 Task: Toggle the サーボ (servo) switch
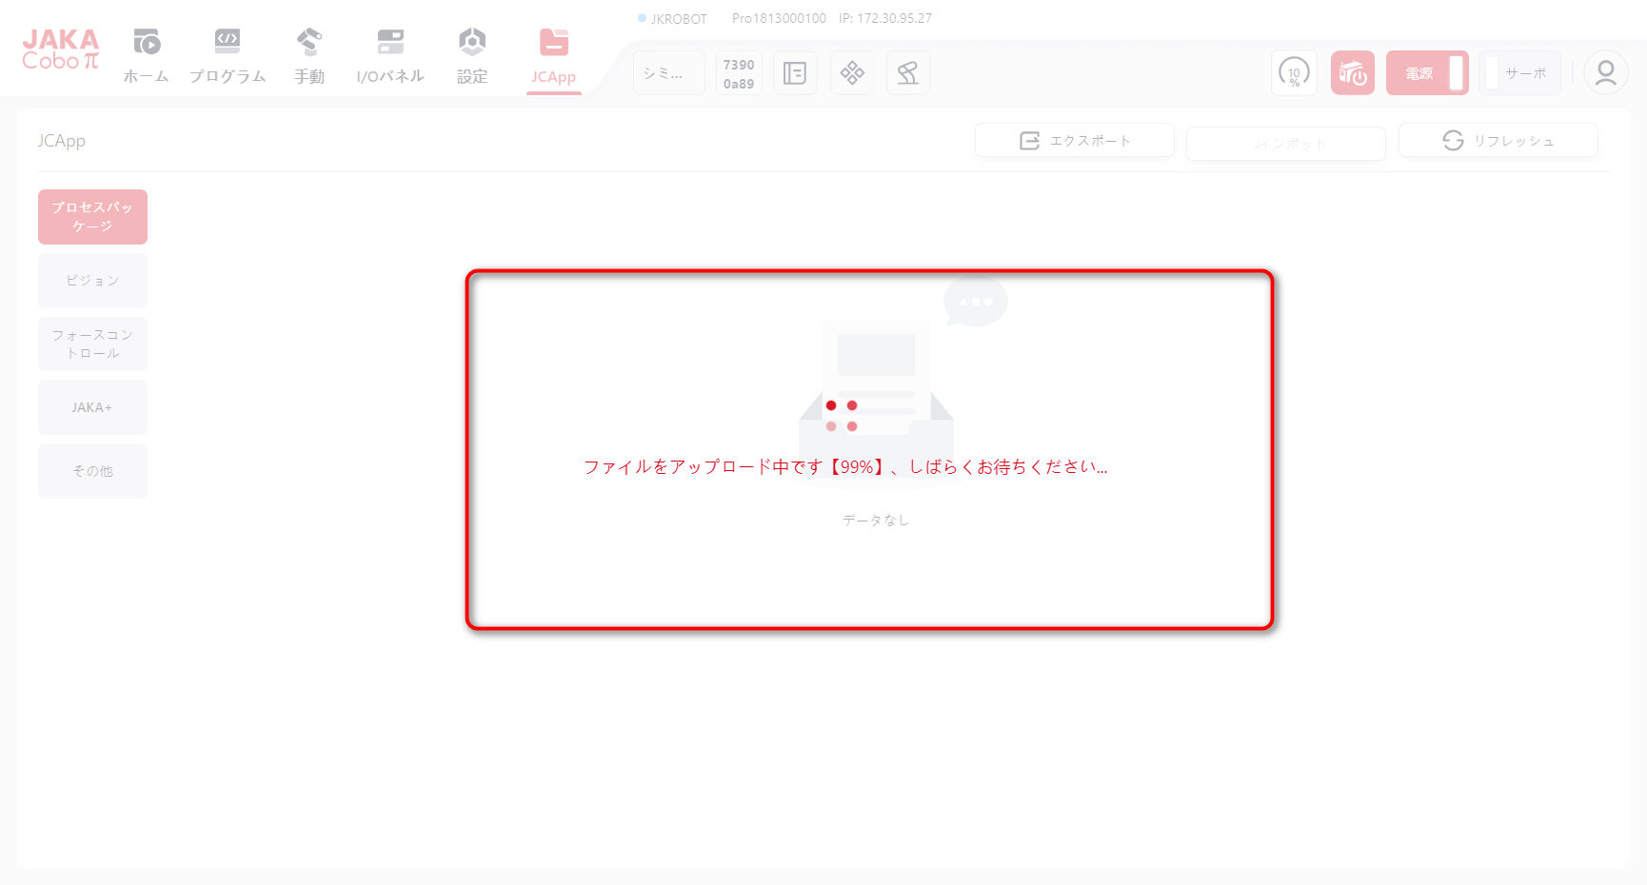[1519, 73]
